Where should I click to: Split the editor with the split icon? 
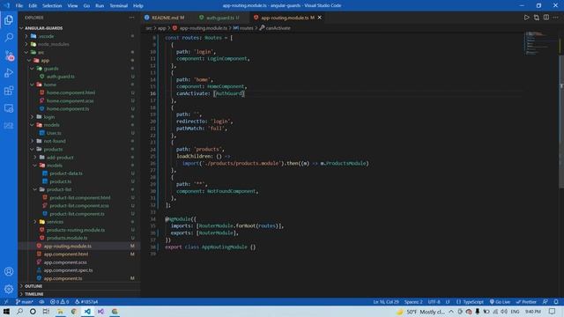coord(546,18)
